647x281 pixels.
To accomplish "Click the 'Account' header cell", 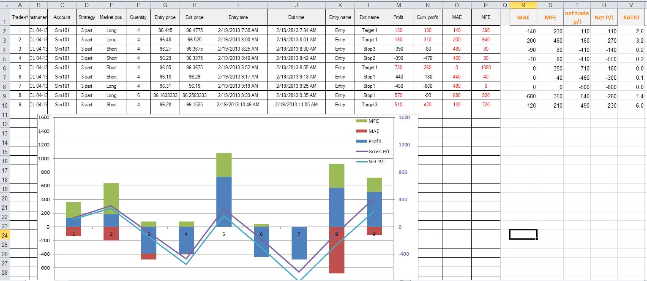I will tap(62, 18).
